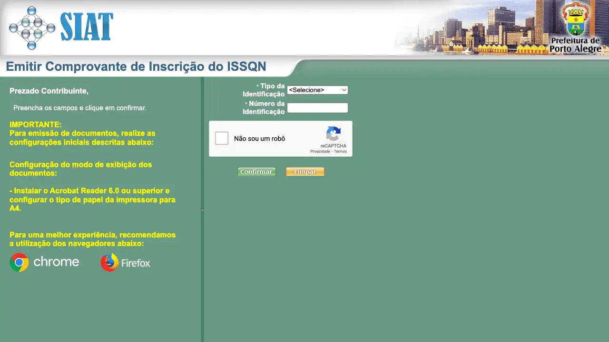
Task: Click the Prezado Contribuinte greeting text
Action: 49,91
